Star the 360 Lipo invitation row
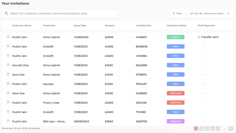The image size is (236, 133). [8, 121]
